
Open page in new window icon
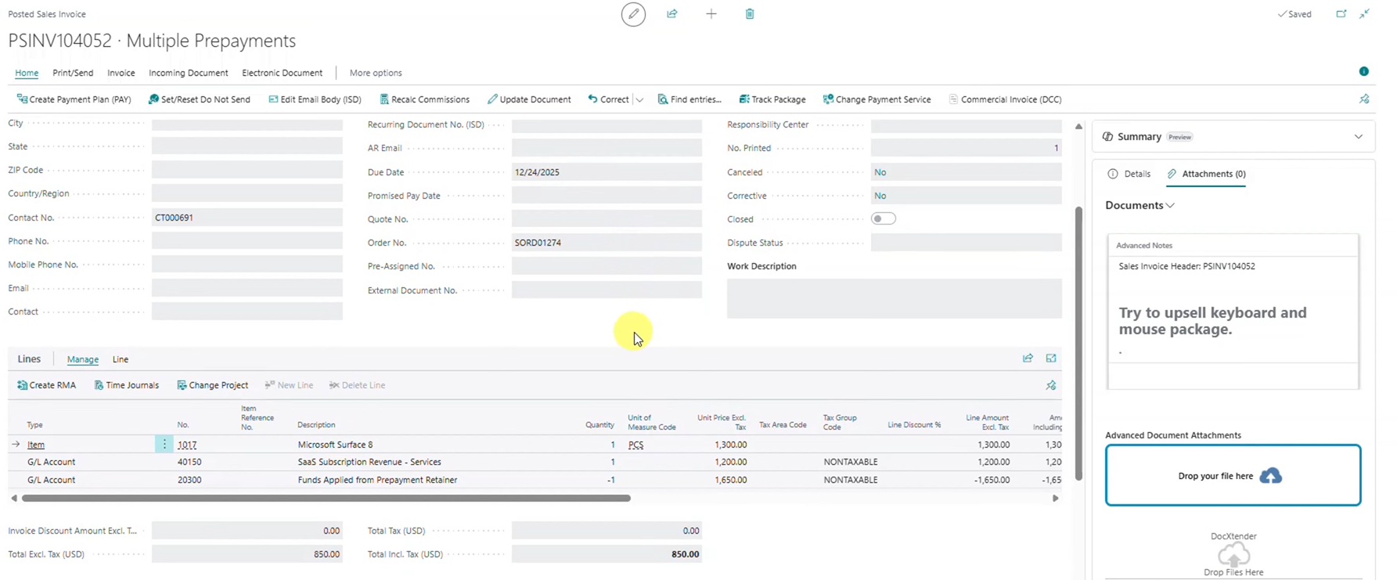pos(1341,14)
